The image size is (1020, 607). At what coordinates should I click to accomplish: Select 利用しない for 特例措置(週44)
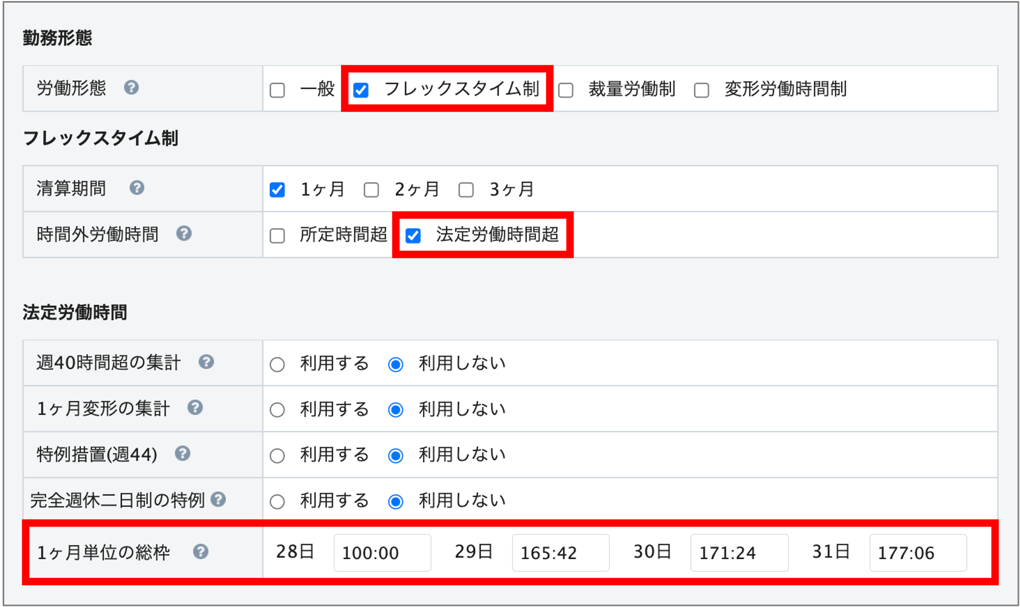pos(395,456)
